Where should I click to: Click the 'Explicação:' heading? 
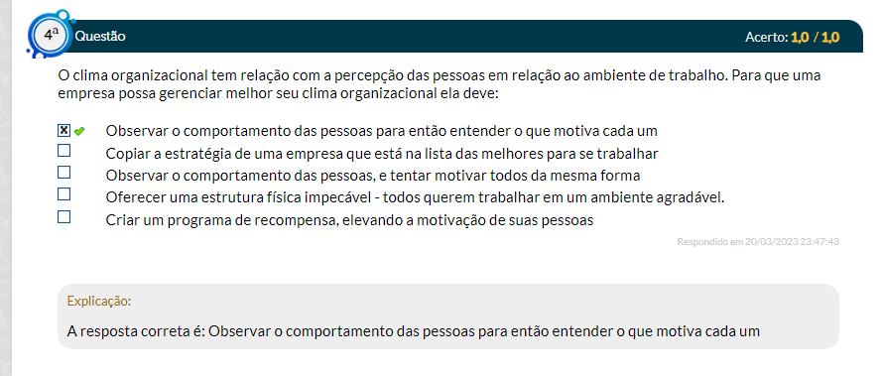[99, 302]
